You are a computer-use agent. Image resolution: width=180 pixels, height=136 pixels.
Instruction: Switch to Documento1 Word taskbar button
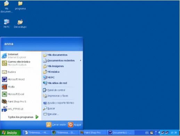[x=121, y=133]
